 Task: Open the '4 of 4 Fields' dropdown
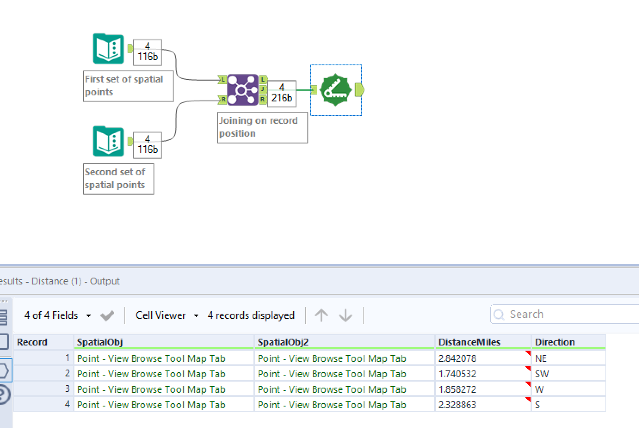57,315
